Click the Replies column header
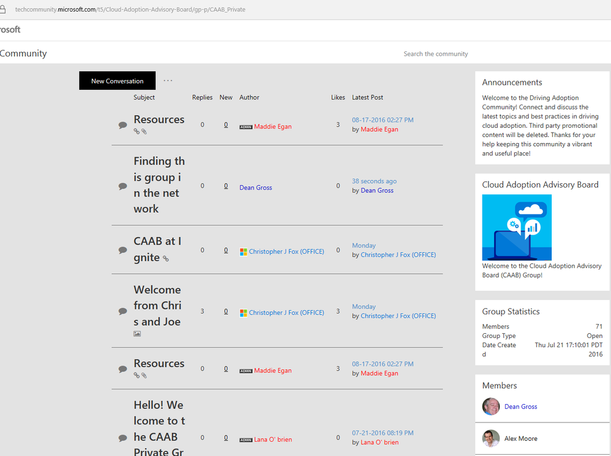 coord(202,97)
